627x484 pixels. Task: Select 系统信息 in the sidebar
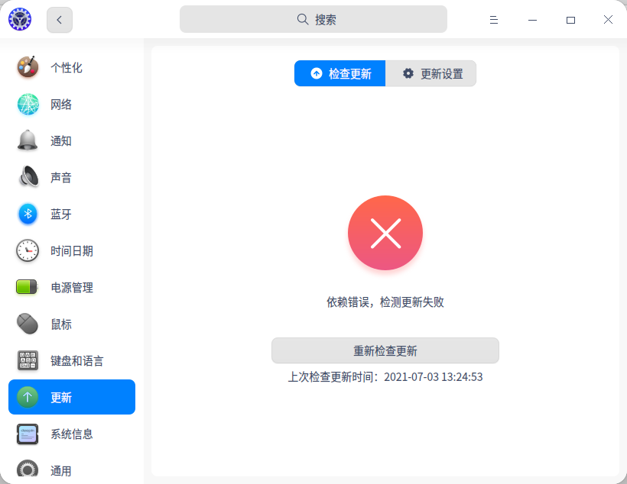(x=72, y=434)
